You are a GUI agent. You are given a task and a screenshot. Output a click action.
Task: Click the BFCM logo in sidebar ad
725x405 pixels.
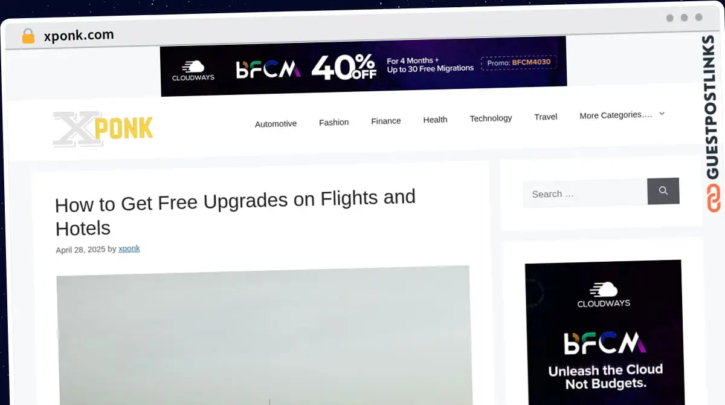click(604, 343)
